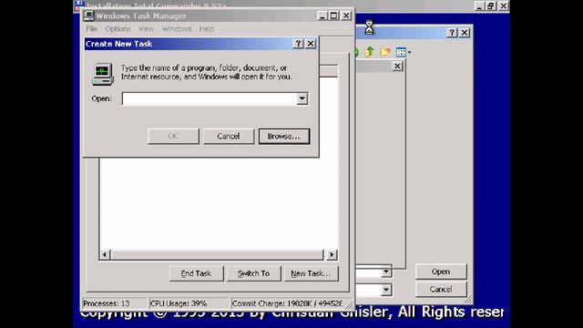The image size is (583, 328).
Task: Create a new folder via toolbar icon
Action: pos(385,52)
